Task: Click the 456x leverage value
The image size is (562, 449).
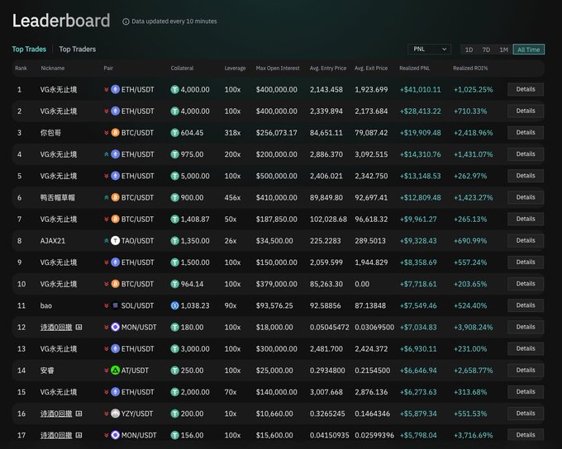Action: point(232,197)
